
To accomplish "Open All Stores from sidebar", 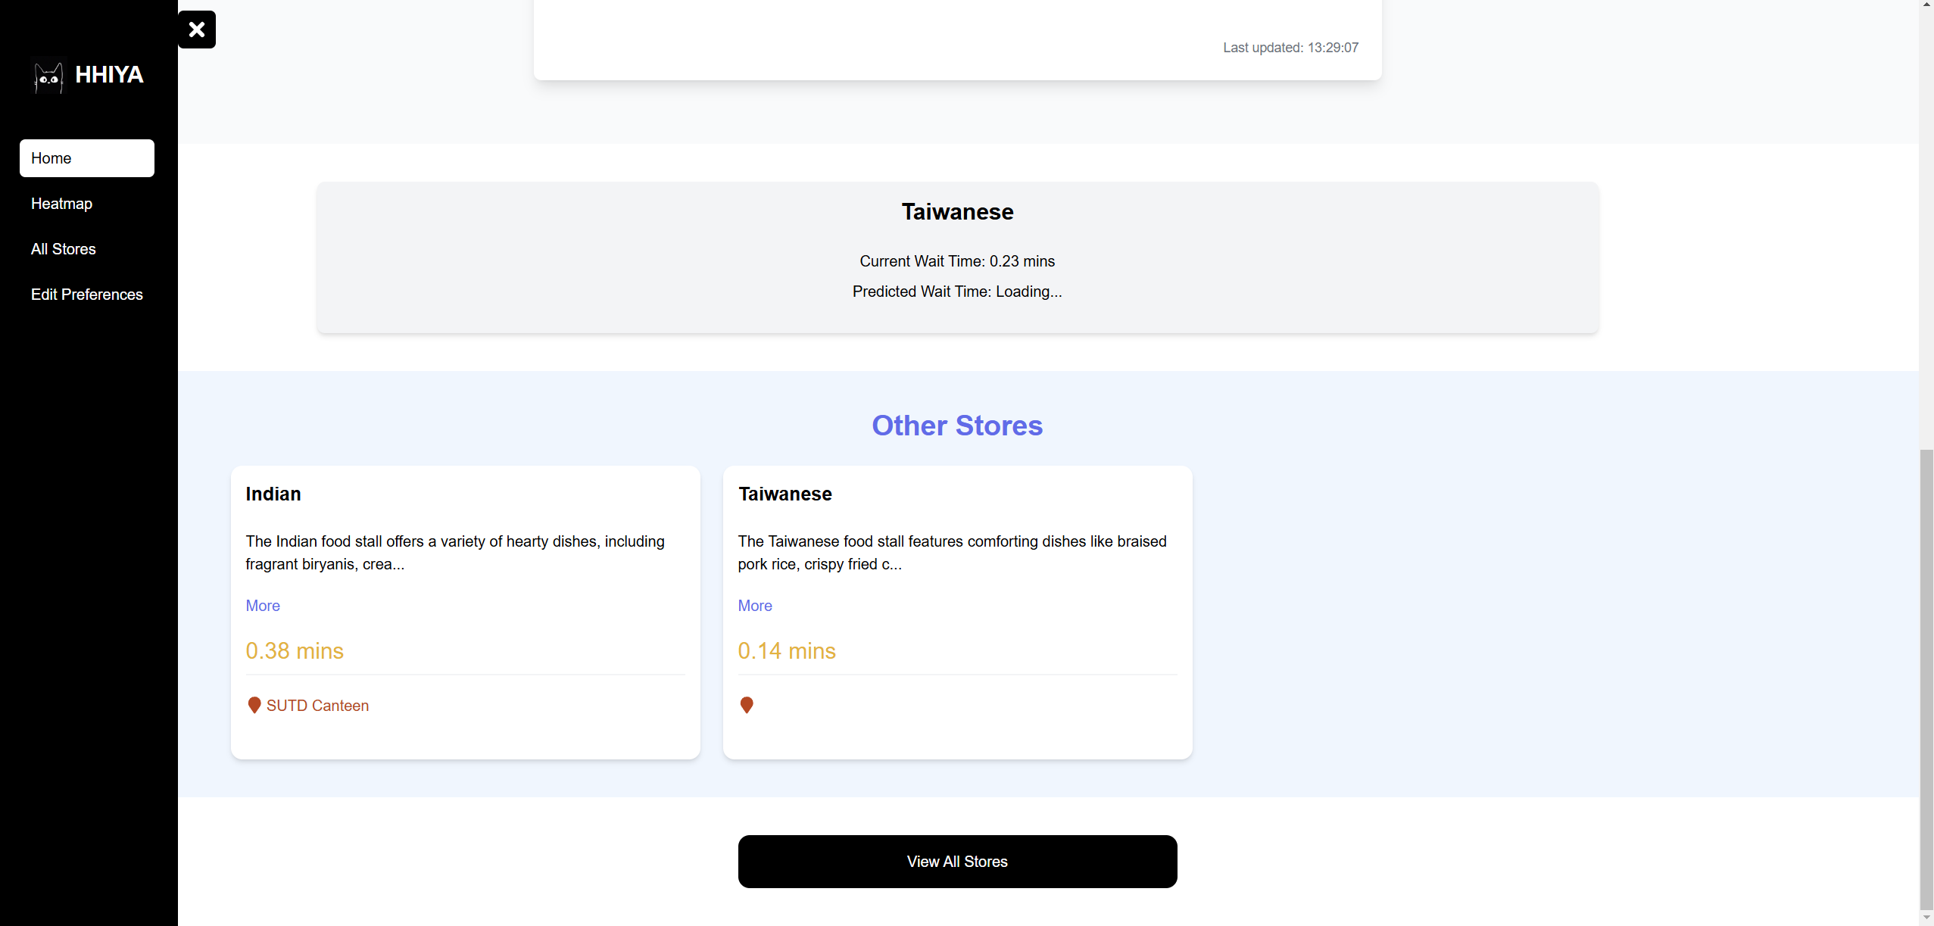I will [x=64, y=249].
